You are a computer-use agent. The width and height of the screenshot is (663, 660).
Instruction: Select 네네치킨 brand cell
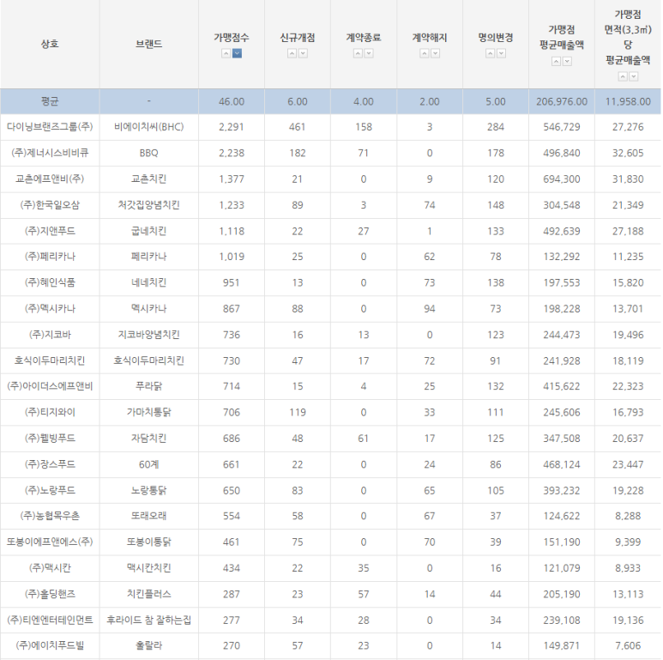pyautogui.click(x=149, y=282)
